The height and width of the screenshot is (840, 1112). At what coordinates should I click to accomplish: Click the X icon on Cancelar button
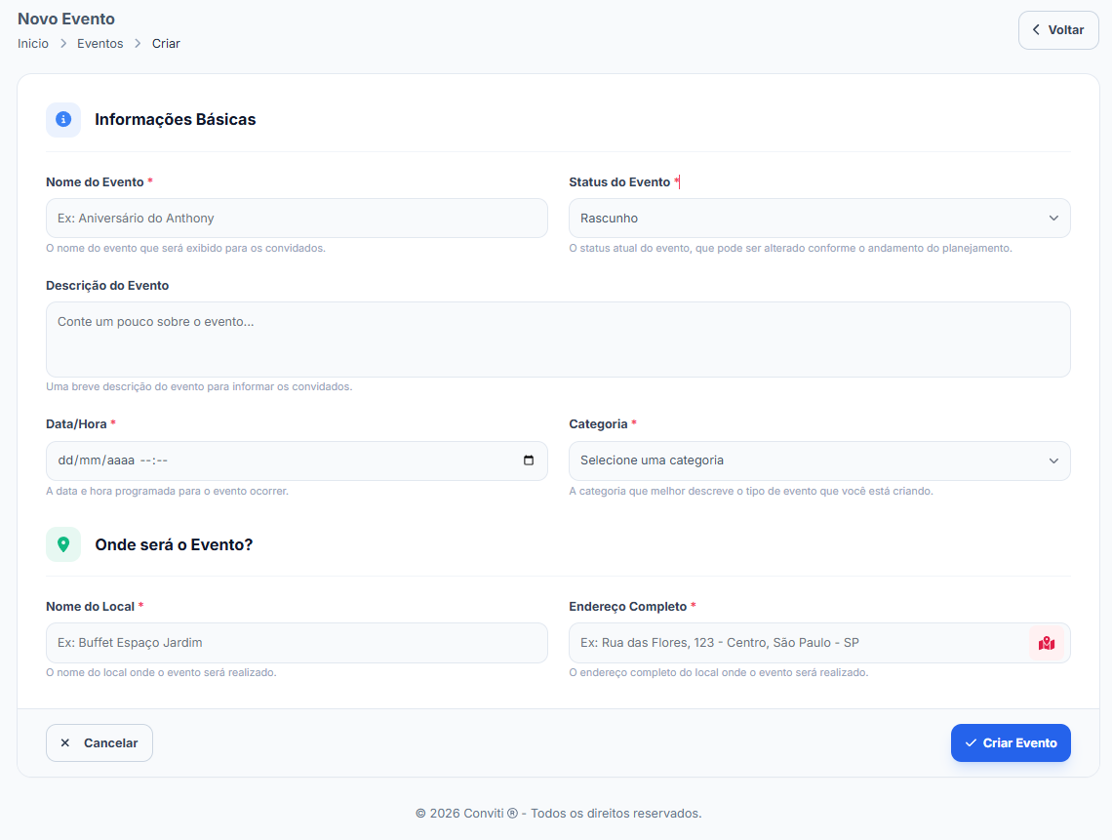[x=65, y=743]
